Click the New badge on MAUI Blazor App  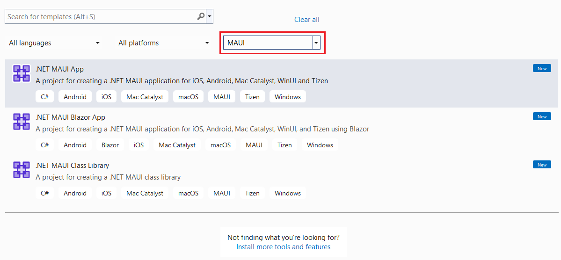tap(542, 116)
